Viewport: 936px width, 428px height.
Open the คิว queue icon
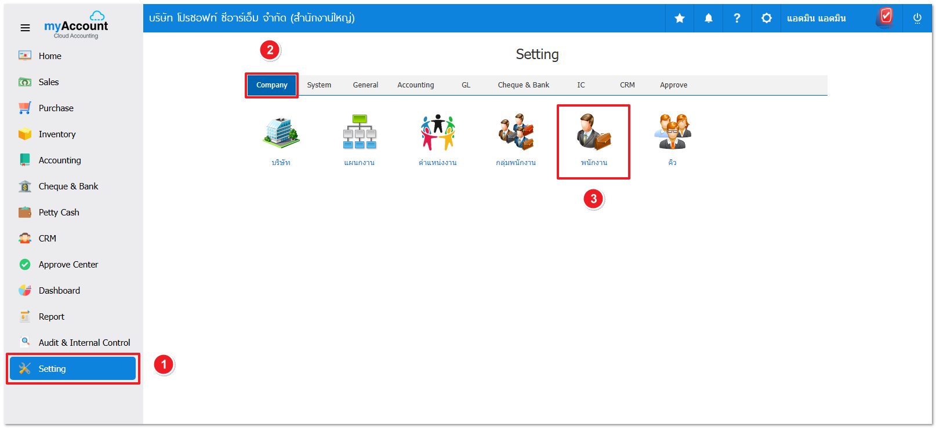[672, 133]
